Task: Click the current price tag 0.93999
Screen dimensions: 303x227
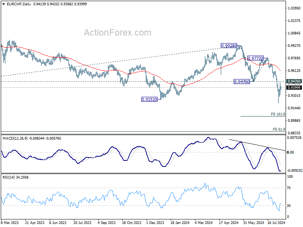Action: [x=294, y=88]
